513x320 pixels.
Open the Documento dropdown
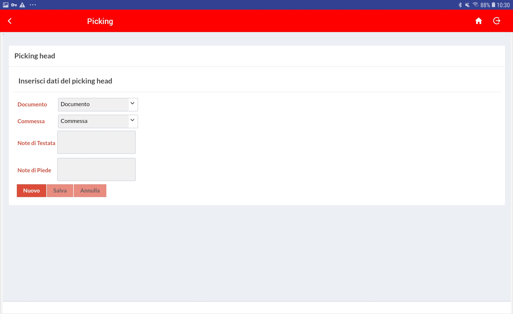click(x=94, y=105)
